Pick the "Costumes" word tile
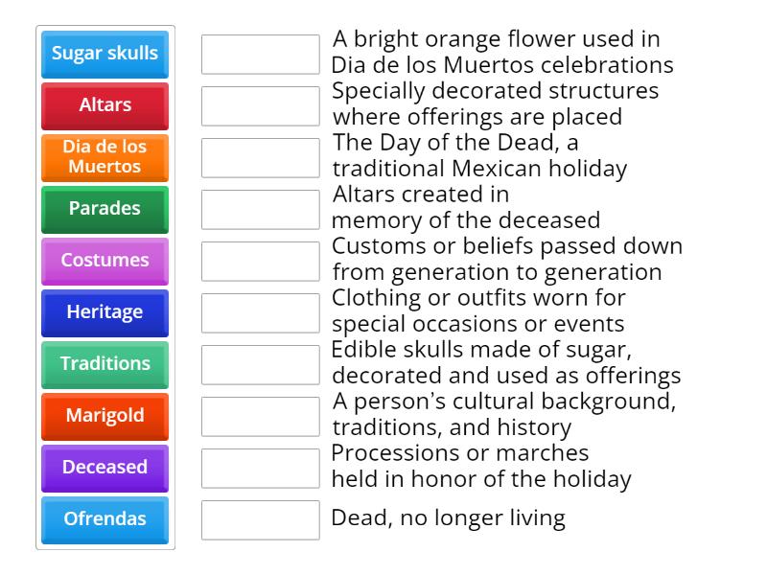The image size is (767, 575). coord(104,261)
